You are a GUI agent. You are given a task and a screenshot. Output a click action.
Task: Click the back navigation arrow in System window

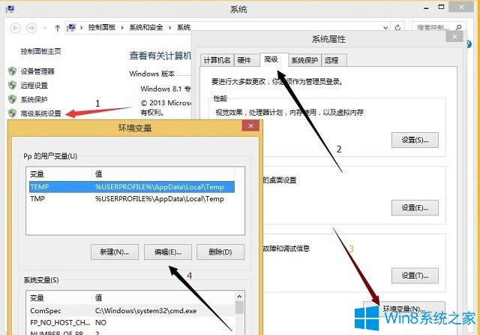coord(15,29)
